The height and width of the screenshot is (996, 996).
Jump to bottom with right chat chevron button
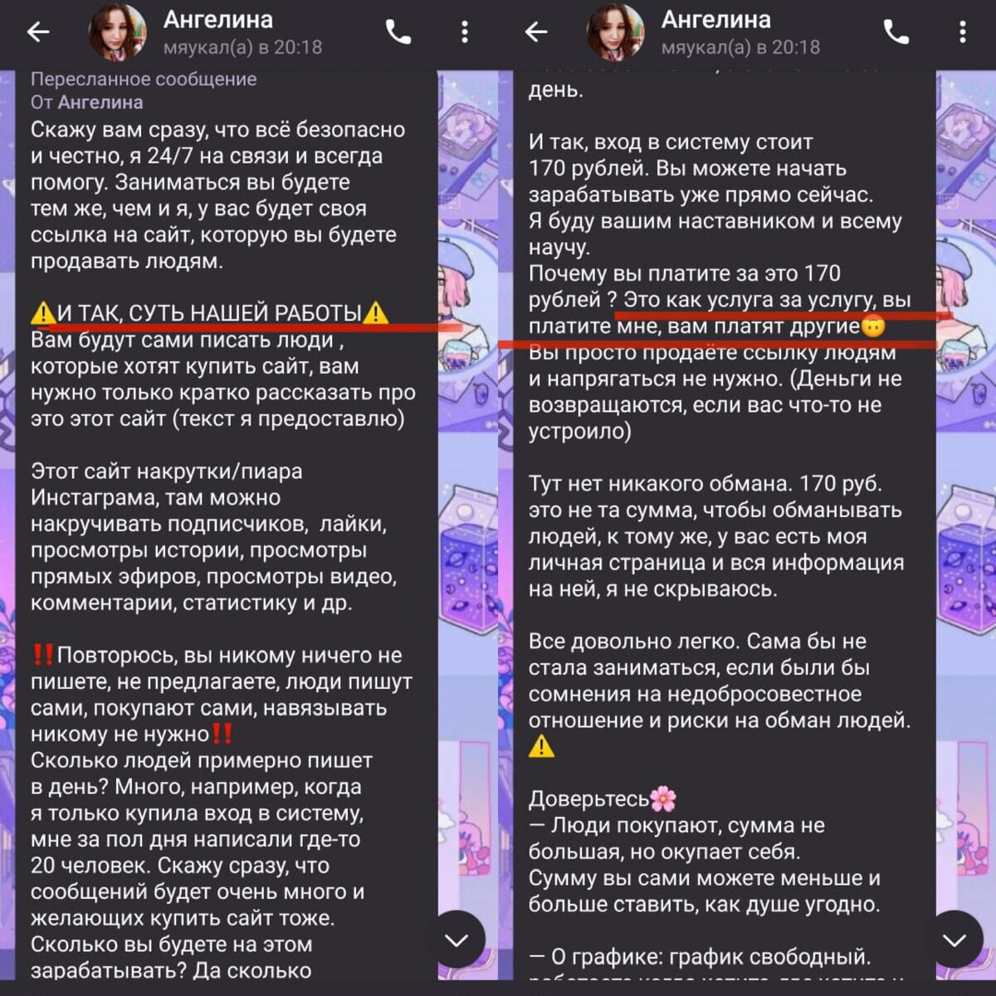point(954,940)
